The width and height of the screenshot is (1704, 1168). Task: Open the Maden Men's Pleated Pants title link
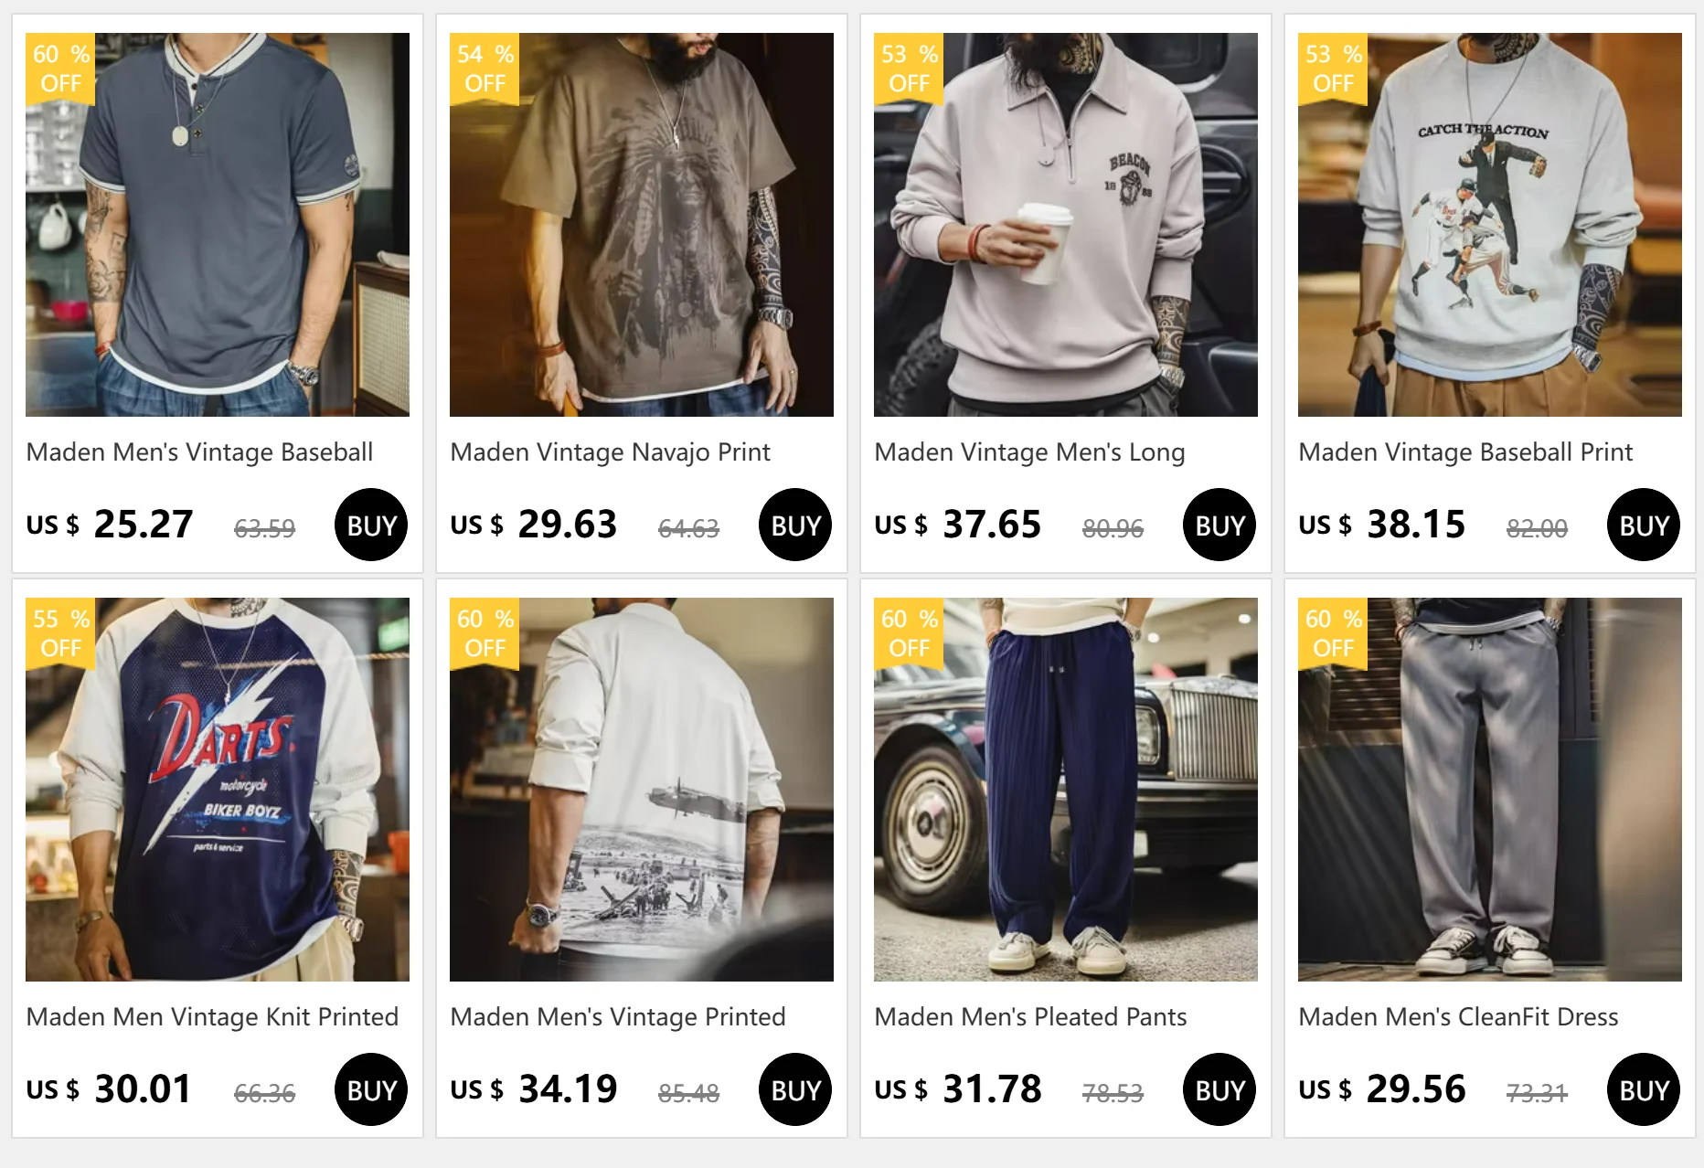click(1030, 1017)
